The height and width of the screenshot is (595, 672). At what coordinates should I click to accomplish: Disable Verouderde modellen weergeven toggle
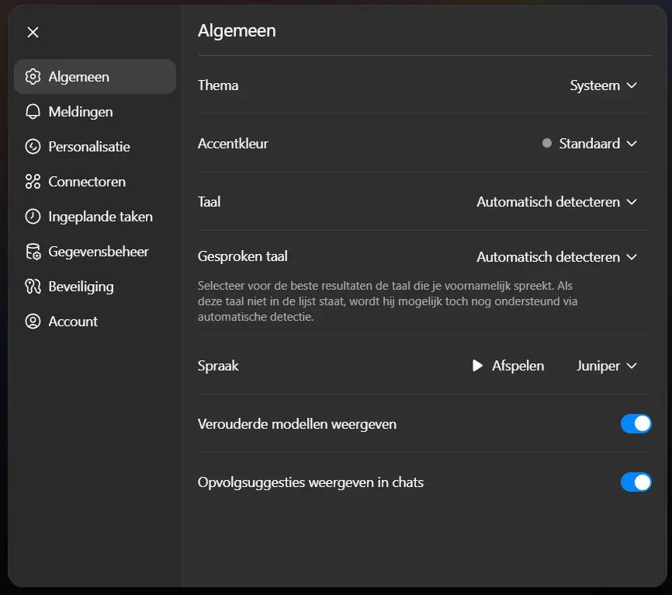(x=636, y=424)
